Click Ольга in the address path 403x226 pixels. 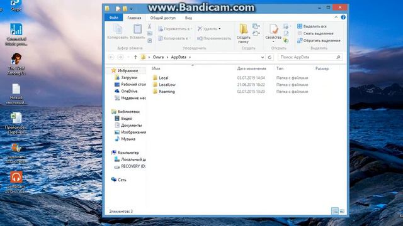[158, 57]
